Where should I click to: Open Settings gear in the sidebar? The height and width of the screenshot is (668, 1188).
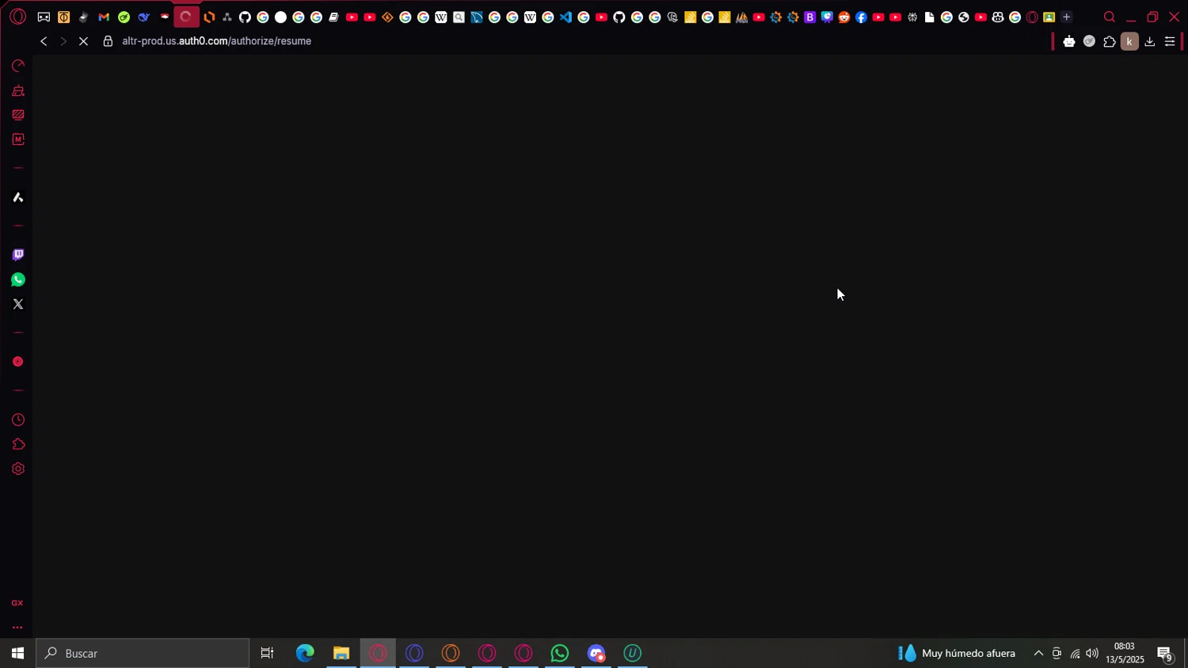(18, 469)
